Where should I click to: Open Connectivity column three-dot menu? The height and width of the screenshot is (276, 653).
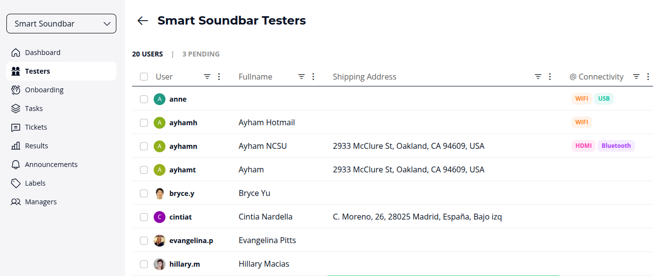[648, 77]
